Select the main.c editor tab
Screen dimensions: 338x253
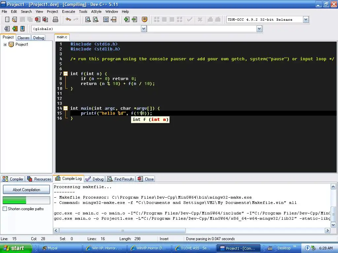coord(62,37)
